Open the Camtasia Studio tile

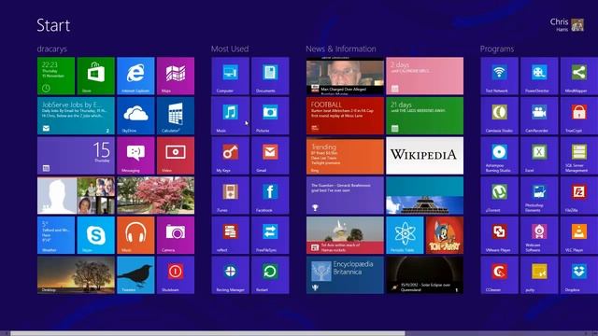[x=499, y=116]
